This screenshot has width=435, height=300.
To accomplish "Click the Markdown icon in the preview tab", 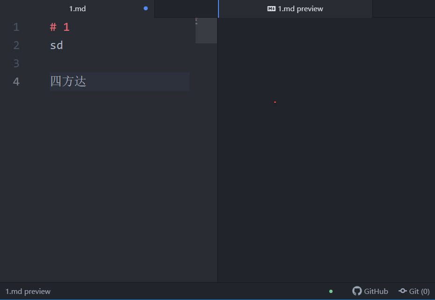I will (271, 8).
